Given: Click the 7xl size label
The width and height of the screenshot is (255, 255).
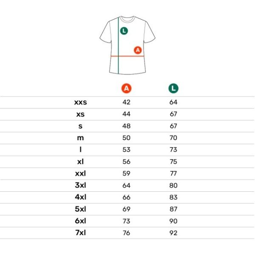Looking at the screenshot, I should point(80,233).
